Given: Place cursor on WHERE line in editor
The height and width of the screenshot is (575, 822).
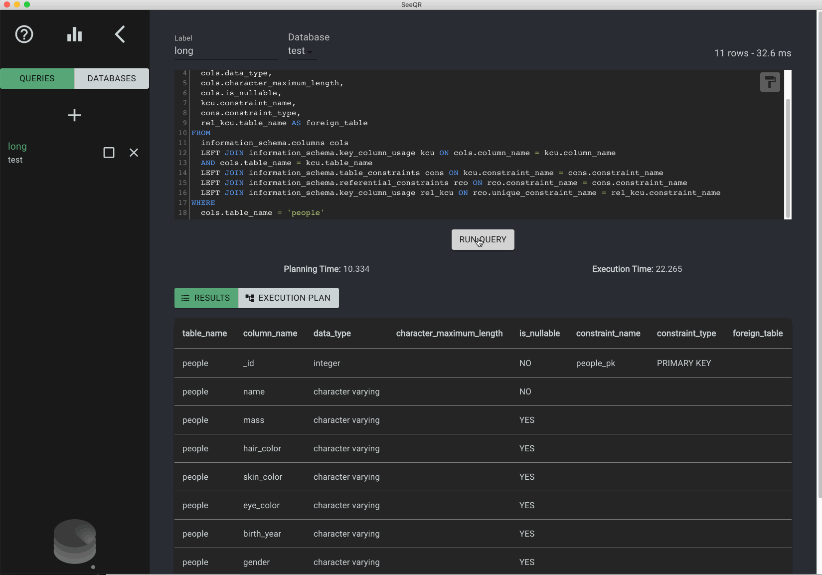Looking at the screenshot, I should 203,202.
